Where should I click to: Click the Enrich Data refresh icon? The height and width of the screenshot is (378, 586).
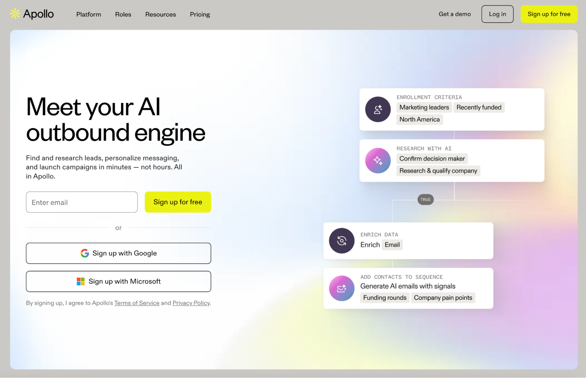pos(342,241)
